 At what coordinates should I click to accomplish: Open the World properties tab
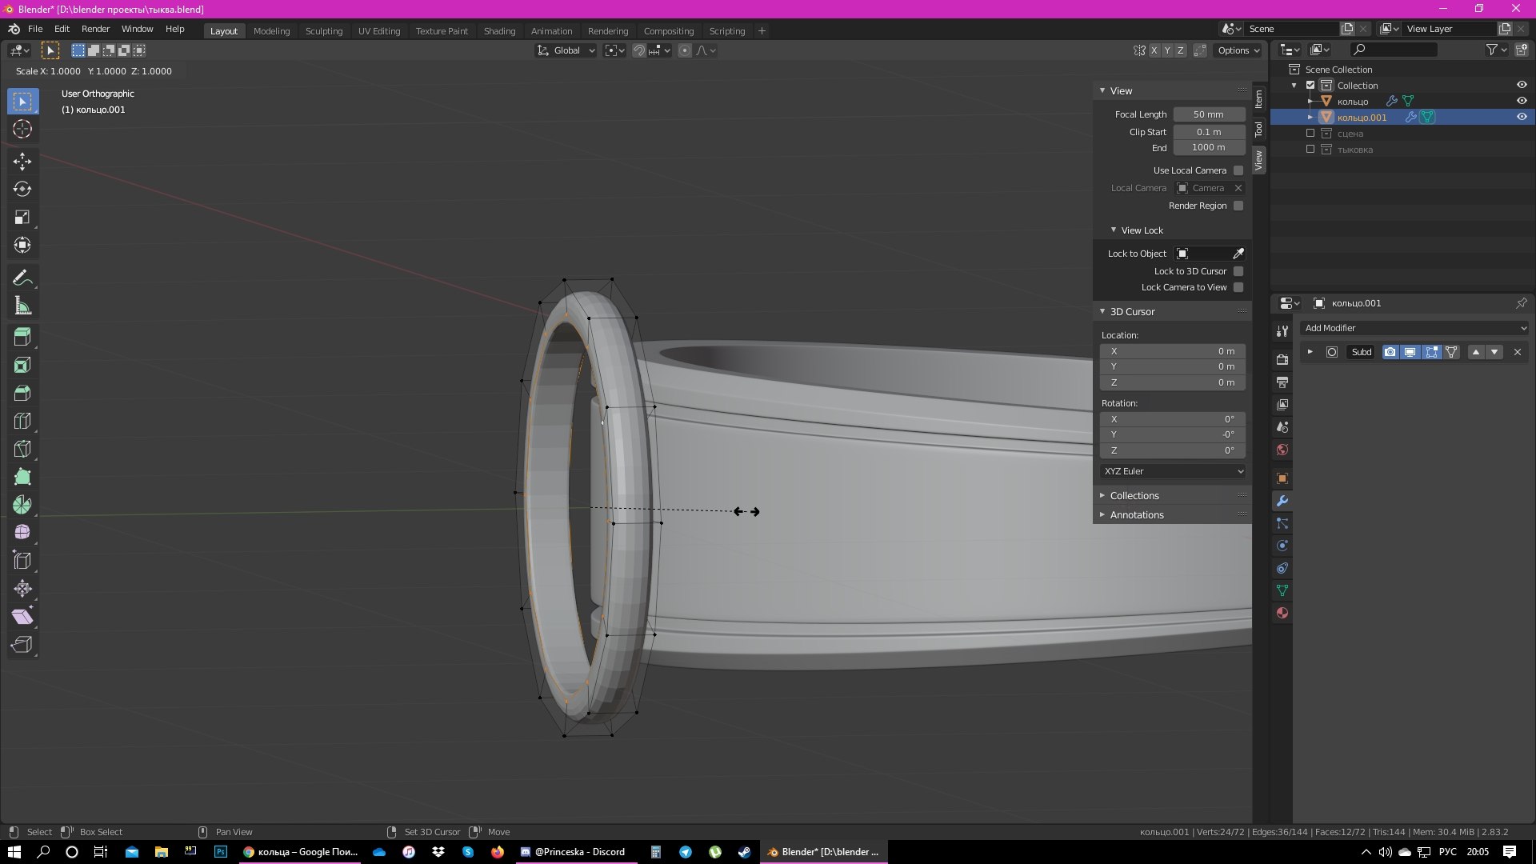pos(1282,450)
